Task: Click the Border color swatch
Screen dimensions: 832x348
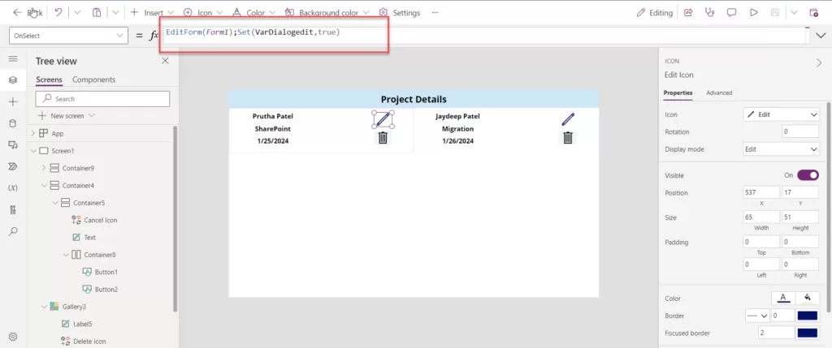Action: pos(807,315)
